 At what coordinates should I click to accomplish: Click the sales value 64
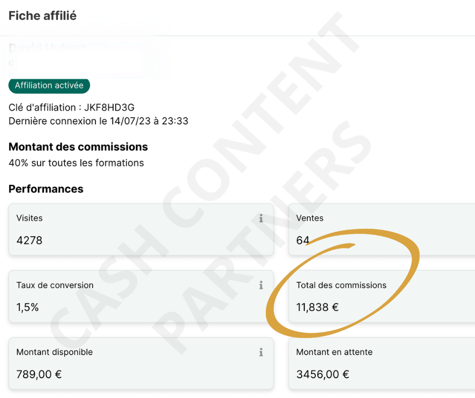[303, 240]
